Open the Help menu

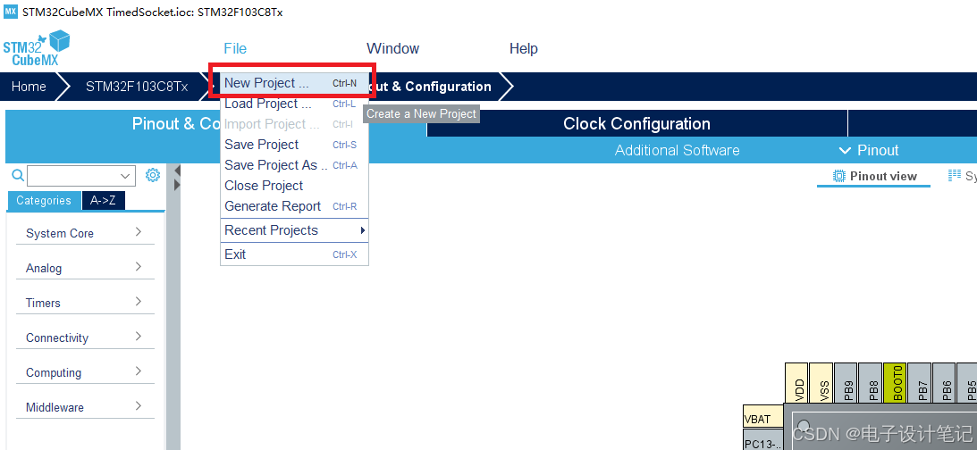[524, 48]
